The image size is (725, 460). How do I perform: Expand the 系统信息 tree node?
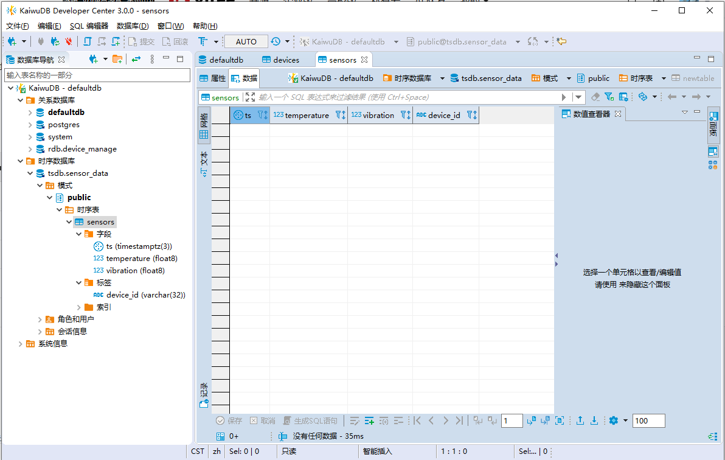click(20, 344)
